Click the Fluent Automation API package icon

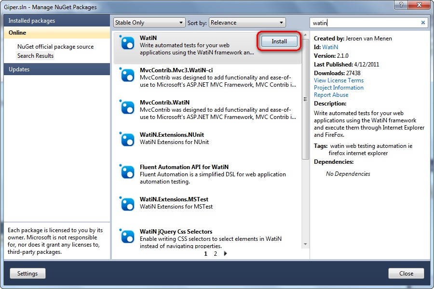pyautogui.click(x=127, y=172)
